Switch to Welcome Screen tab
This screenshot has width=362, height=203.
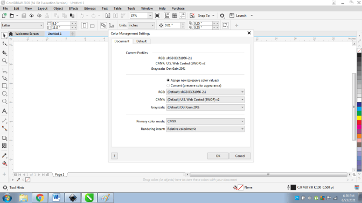(x=27, y=34)
